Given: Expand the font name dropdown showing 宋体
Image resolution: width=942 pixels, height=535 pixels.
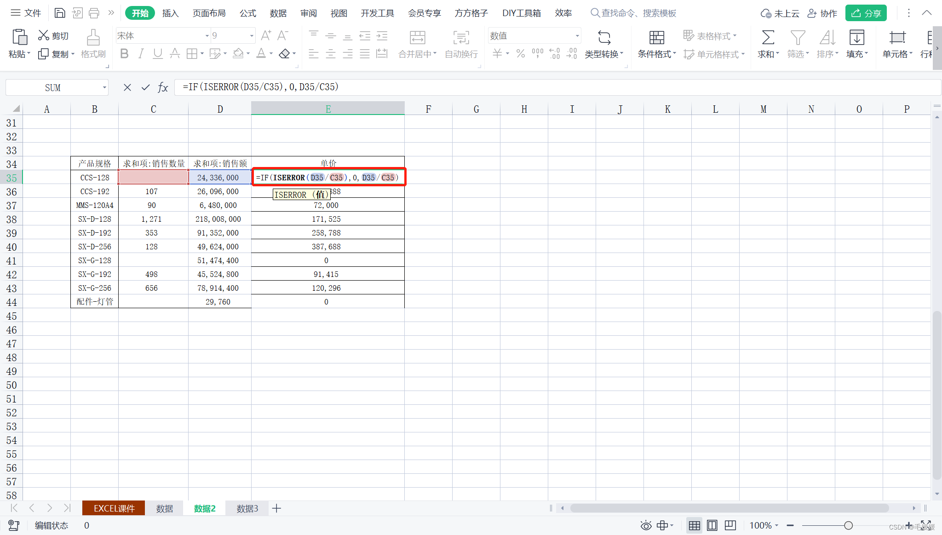Looking at the screenshot, I should (207, 35).
